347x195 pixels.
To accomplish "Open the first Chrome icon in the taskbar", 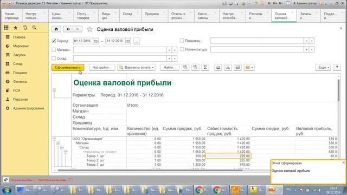I will click(x=201, y=190).
